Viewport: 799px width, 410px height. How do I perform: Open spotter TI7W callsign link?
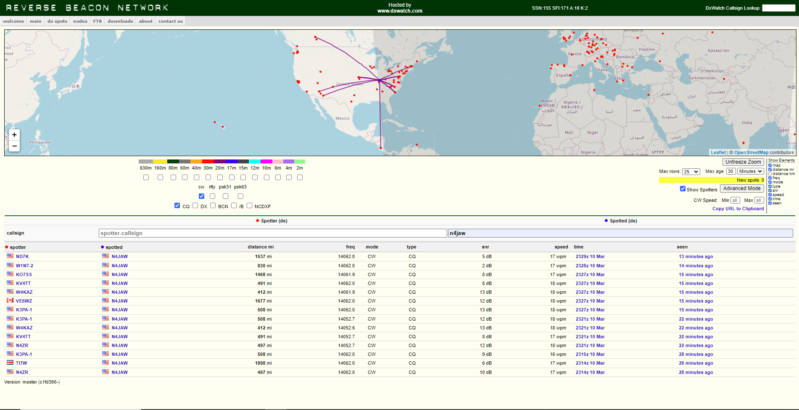pyautogui.click(x=21, y=363)
